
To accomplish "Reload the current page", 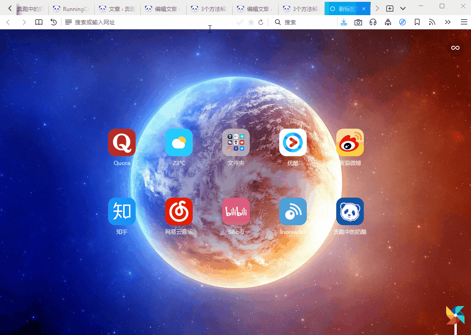I will [261, 22].
